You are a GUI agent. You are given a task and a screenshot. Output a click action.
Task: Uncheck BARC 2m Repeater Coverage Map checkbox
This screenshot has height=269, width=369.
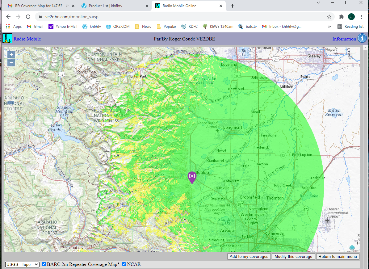[x=44, y=264]
